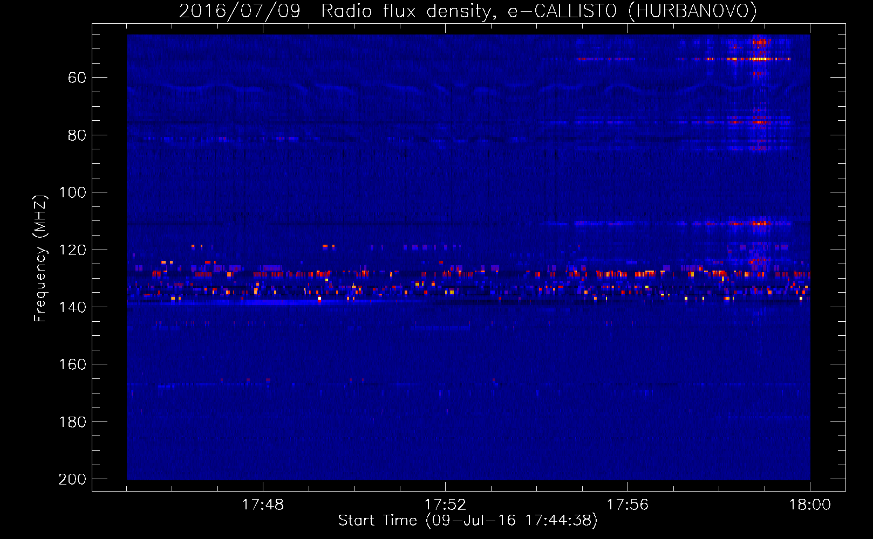Click the plot title "2016/07/09 Radio flux density, e-CALLISTO (HURBANOVO)"
Screen dimensions: 873x539
pyautogui.click(x=468, y=11)
